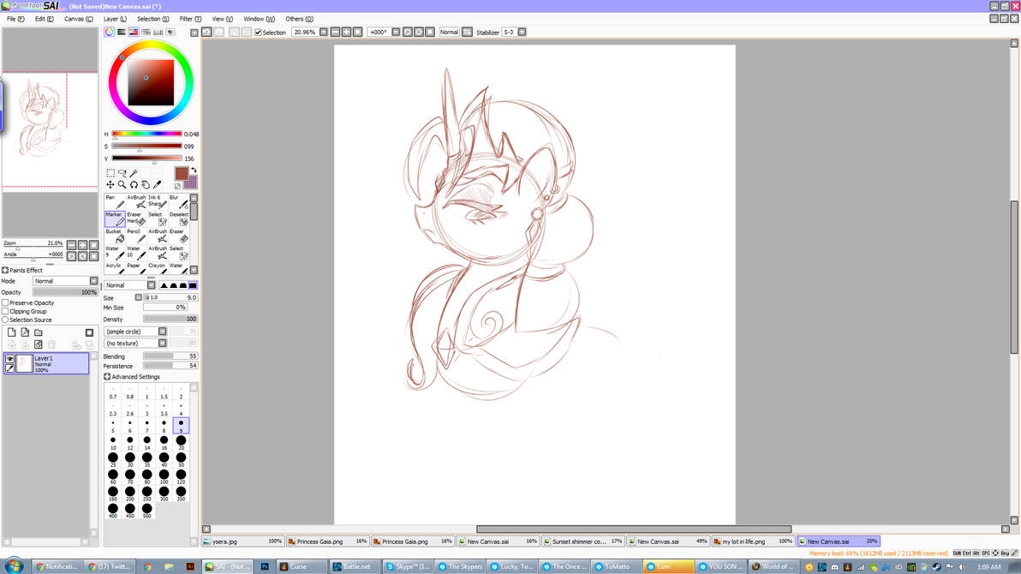Click the foreground color swatch

[182, 173]
